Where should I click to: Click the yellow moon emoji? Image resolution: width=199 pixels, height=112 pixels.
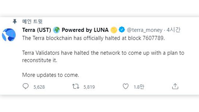[114, 30]
